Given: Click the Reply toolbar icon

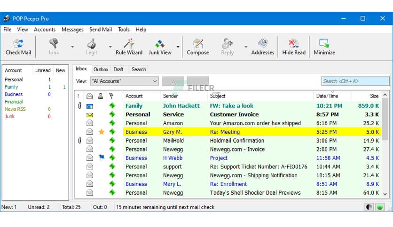Looking at the screenshot, I should [228, 44].
